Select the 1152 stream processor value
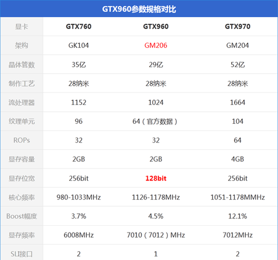This screenshot has height=260, width=278. pos(78,102)
